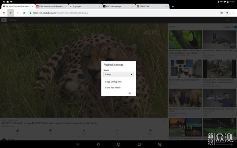The height and width of the screenshot is (148, 237).
Task: Open a new browser tab
Action: pyautogui.click(x=173, y=7)
